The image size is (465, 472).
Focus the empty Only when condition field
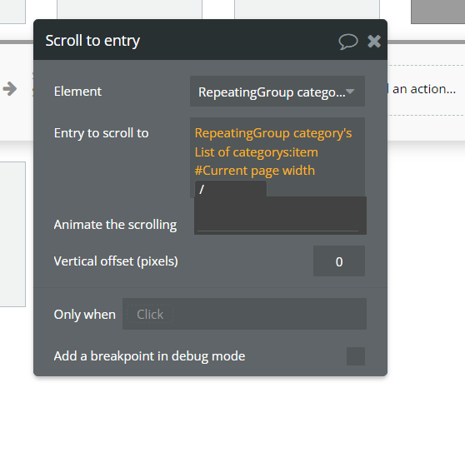244,314
